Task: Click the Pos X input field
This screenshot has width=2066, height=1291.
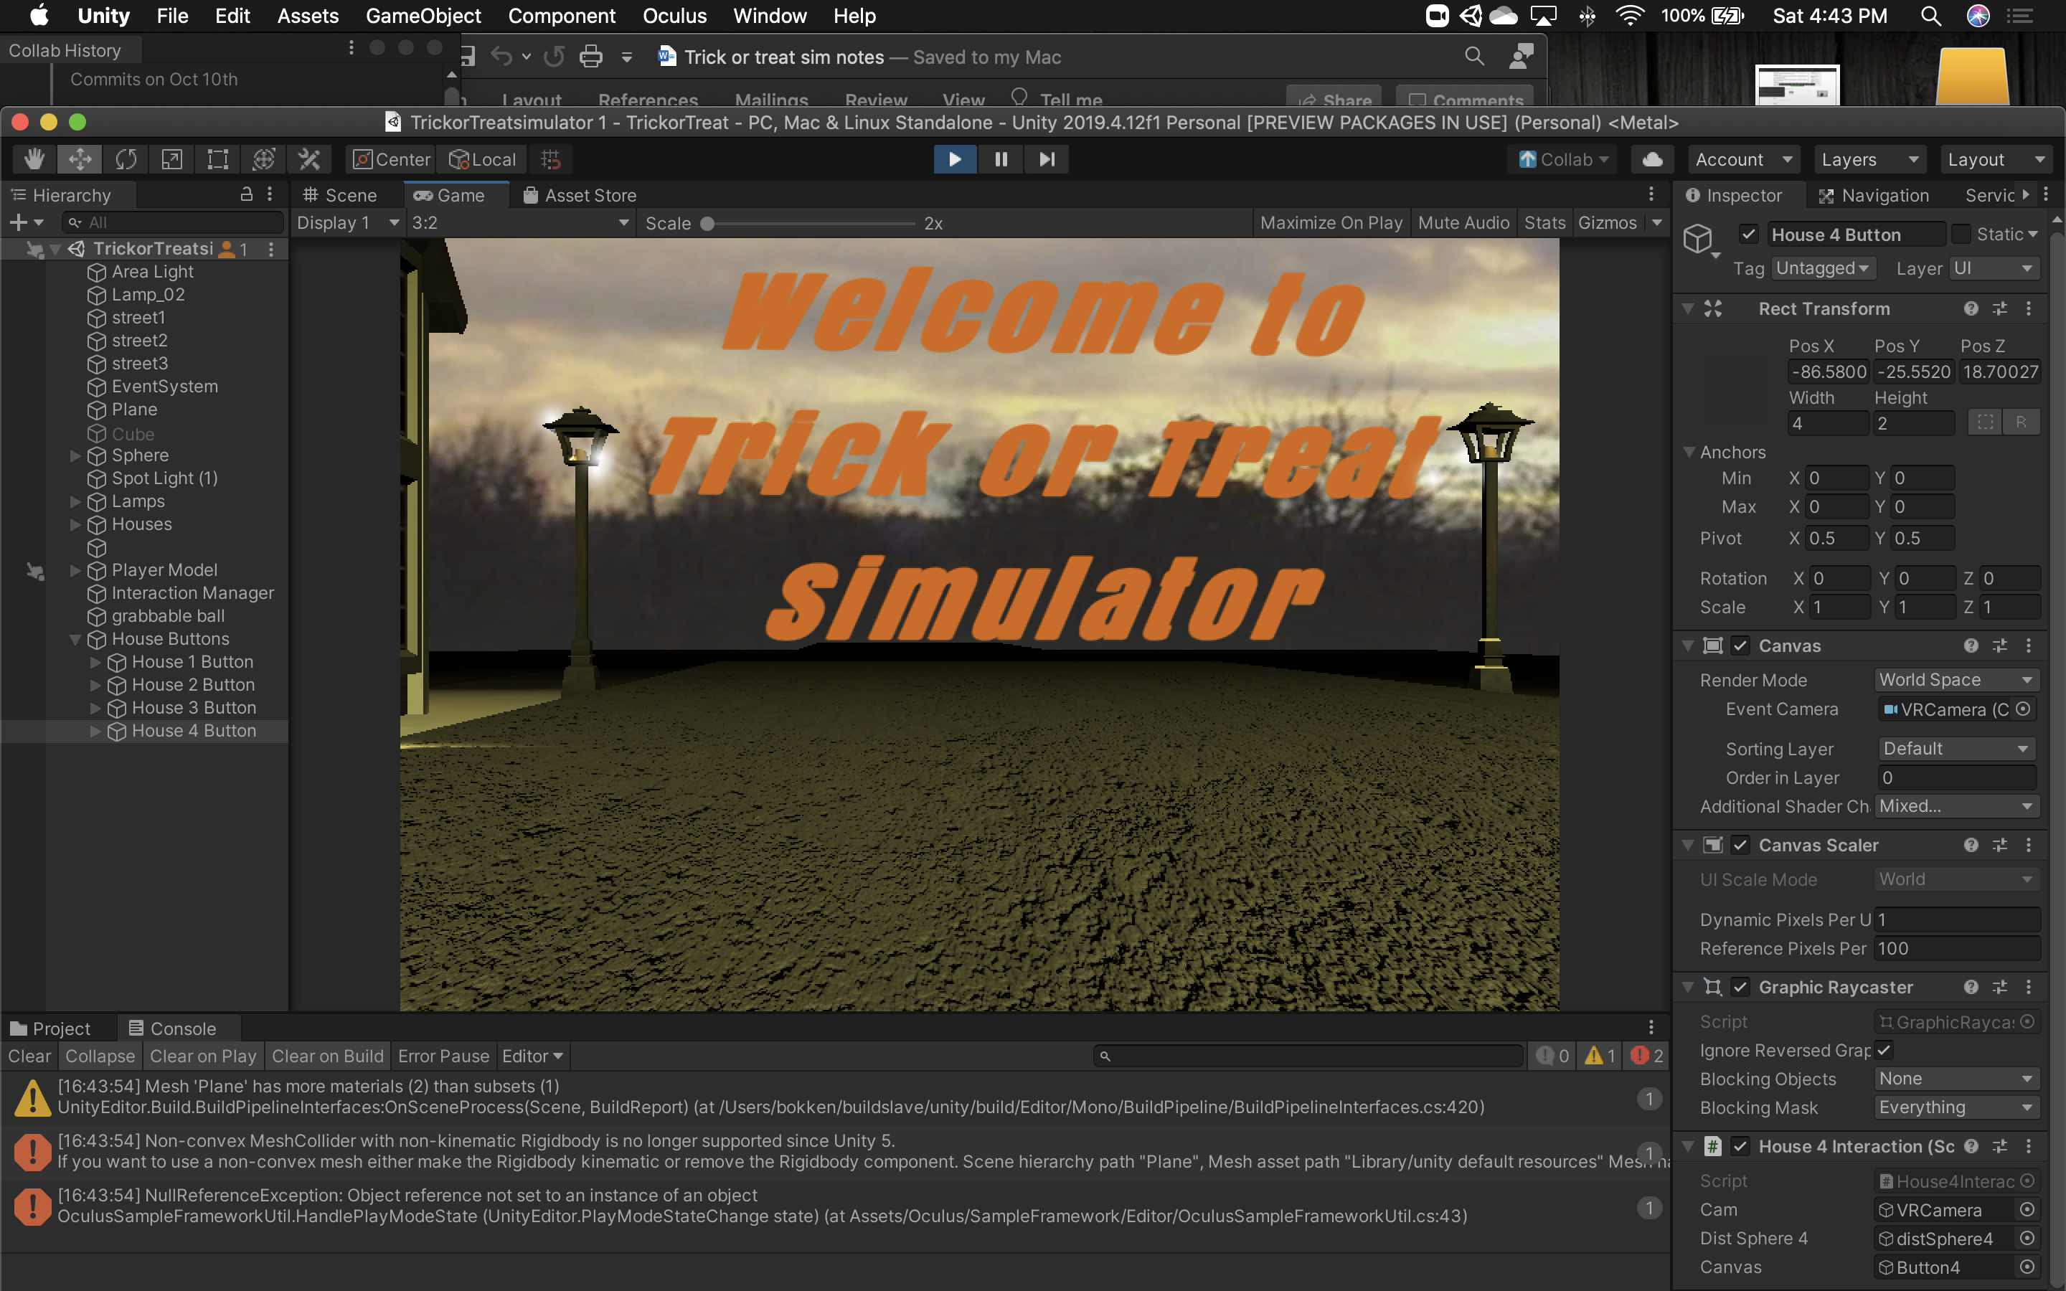Action: pos(1828,372)
